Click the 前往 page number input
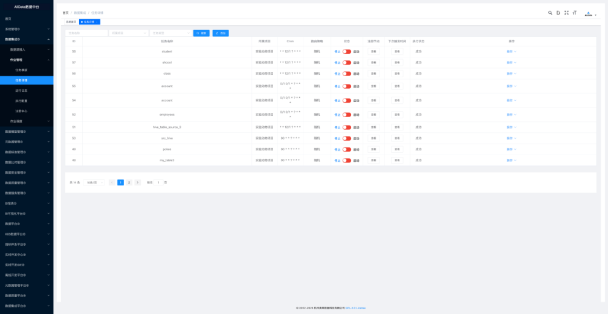The height and width of the screenshot is (314, 608). [158, 182]
